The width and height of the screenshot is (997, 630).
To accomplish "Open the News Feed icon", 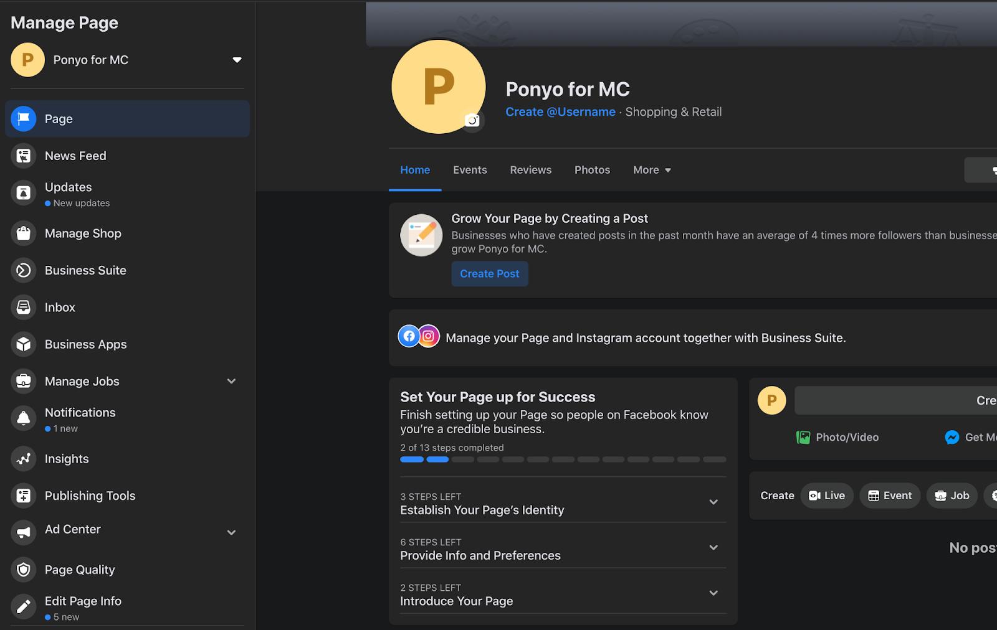I will 24,156.
